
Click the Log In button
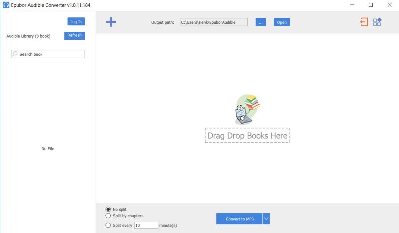coord(76,22)
